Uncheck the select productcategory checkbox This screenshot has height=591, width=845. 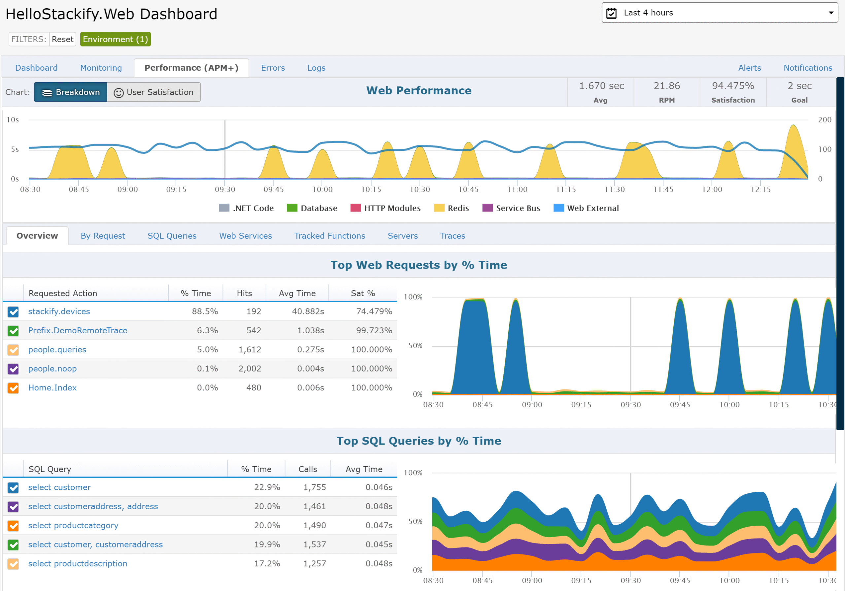[x=13, y=525]
